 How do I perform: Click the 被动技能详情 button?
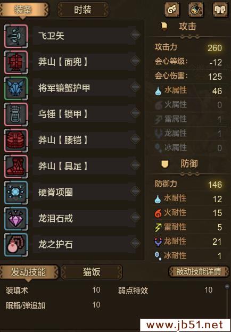[x=199, y=271]
